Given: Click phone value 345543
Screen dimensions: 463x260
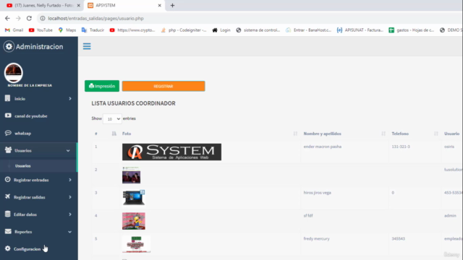Looking at the screenshot, I should coord(399,238).
